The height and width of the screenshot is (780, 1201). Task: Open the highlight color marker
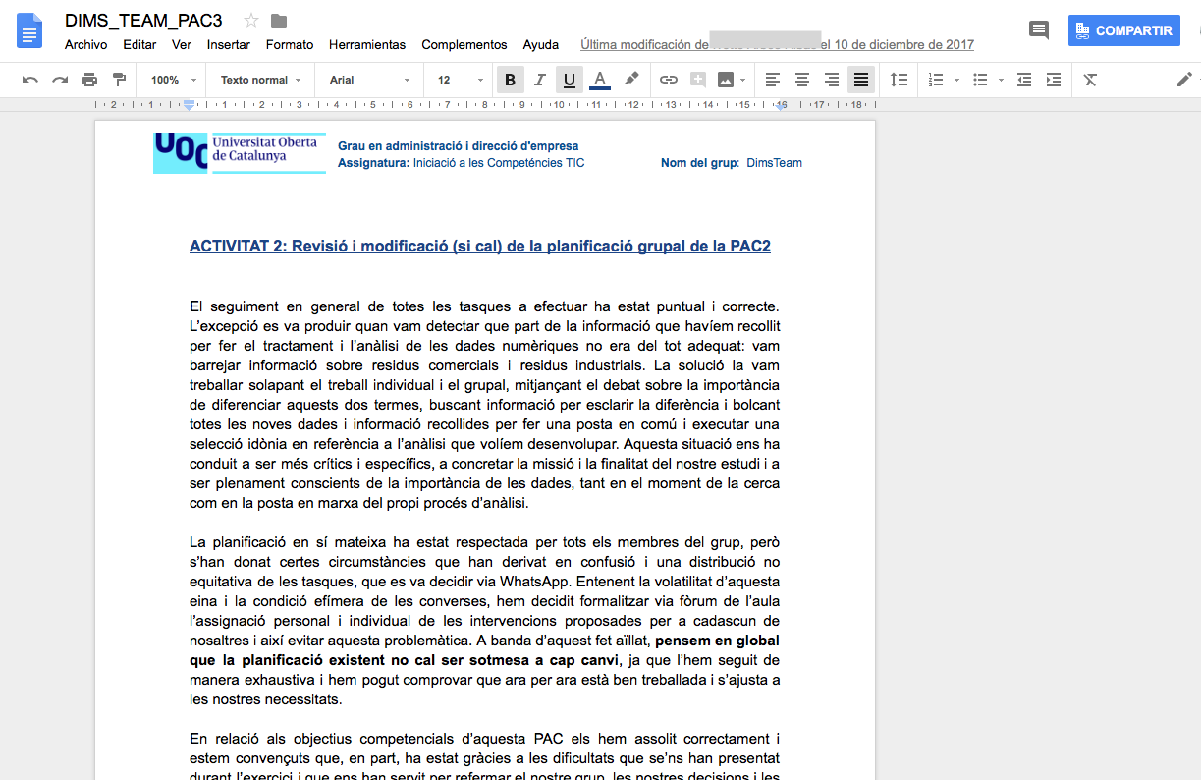point(631,80)
